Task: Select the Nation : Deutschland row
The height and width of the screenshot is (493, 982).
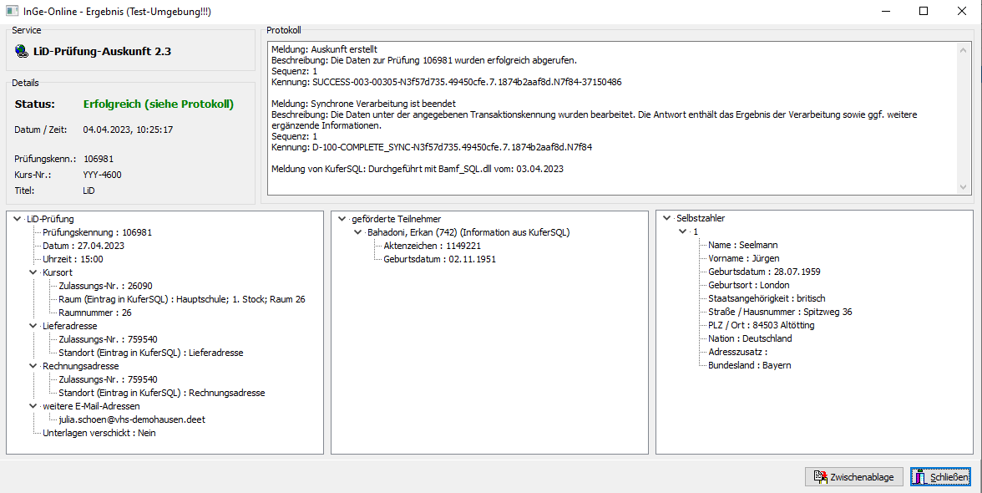Action: (750, 338)
